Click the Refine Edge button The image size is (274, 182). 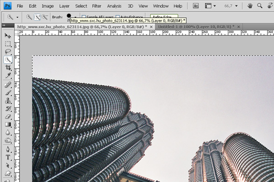tap(164, 16)
